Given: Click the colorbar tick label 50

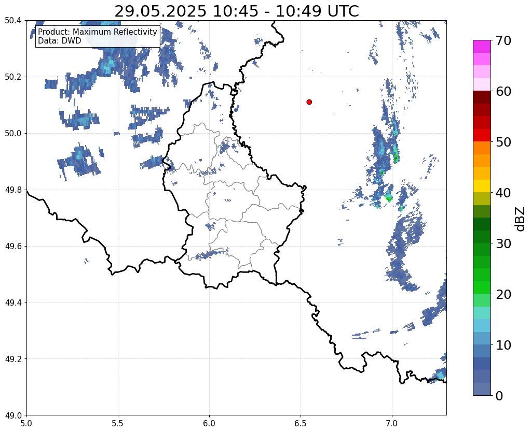Looking at the screenshot, I should (x=503, y=142).
